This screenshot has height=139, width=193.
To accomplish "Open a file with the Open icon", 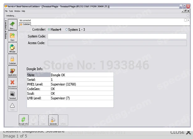I will (x=13, y=36).
